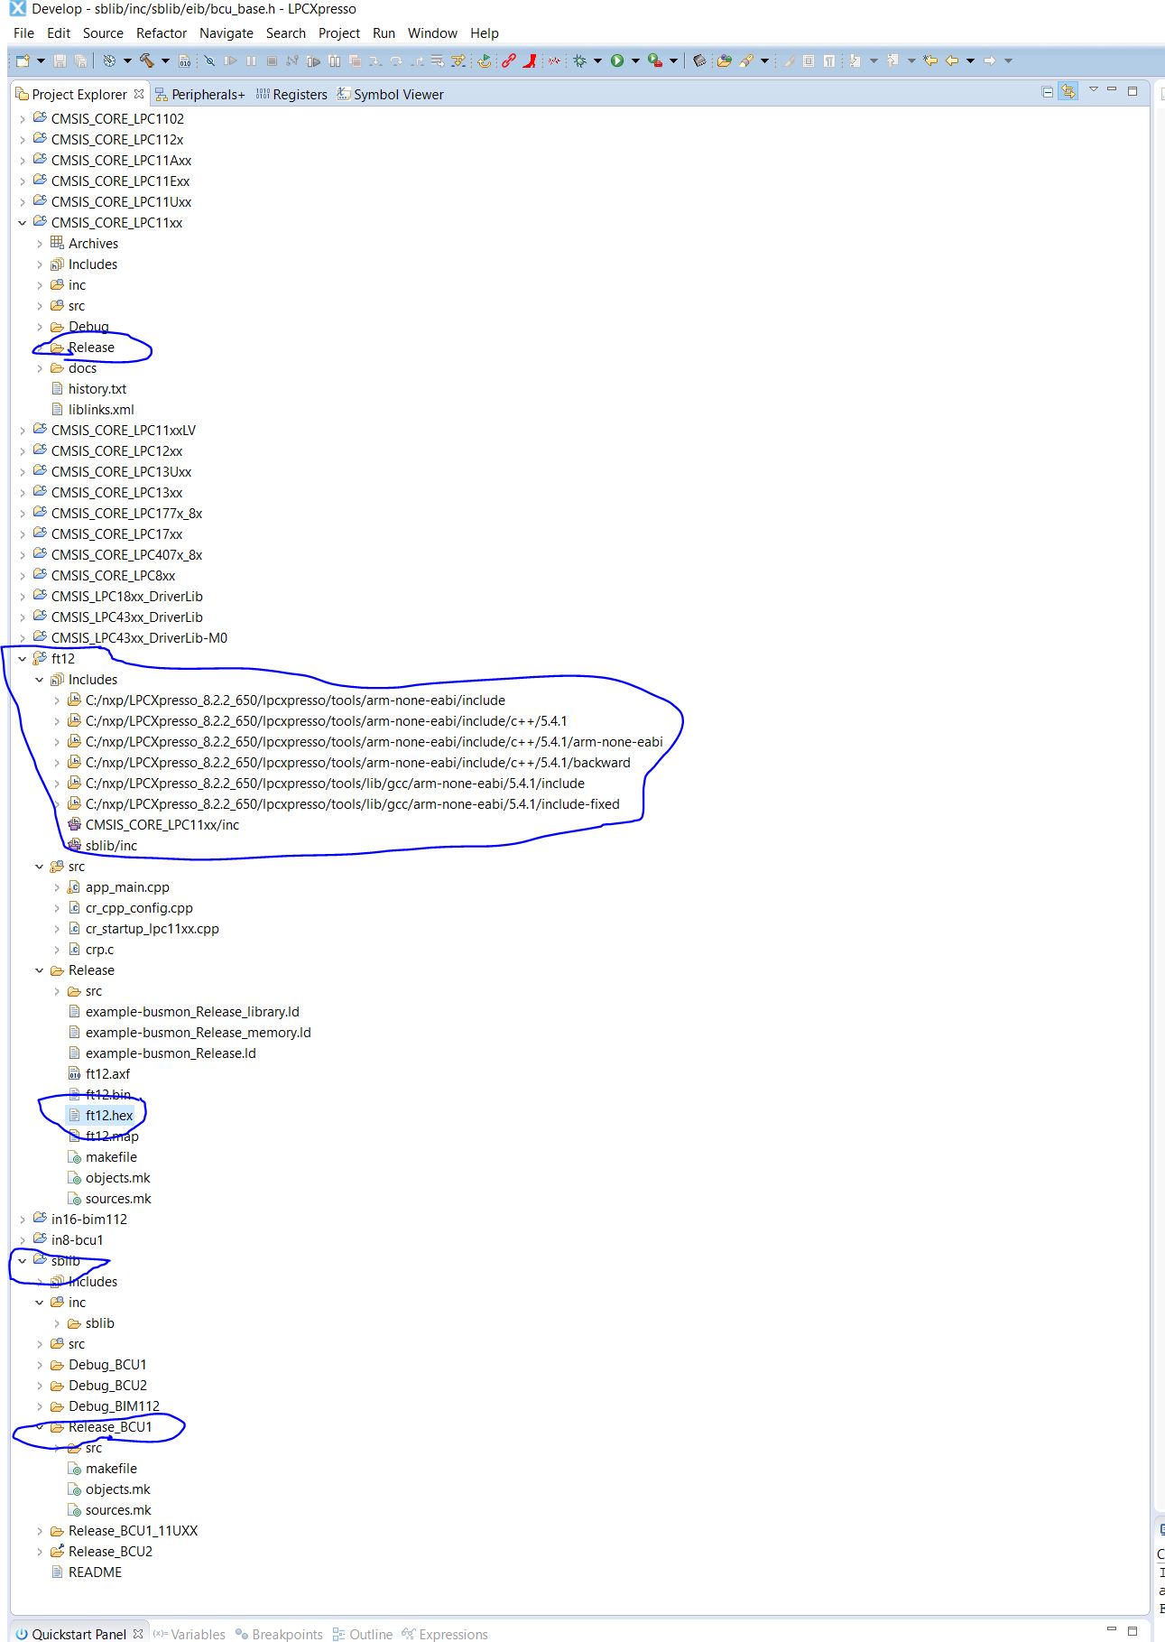Toggle Use Step Filters icon

click(x=458, y=60)
